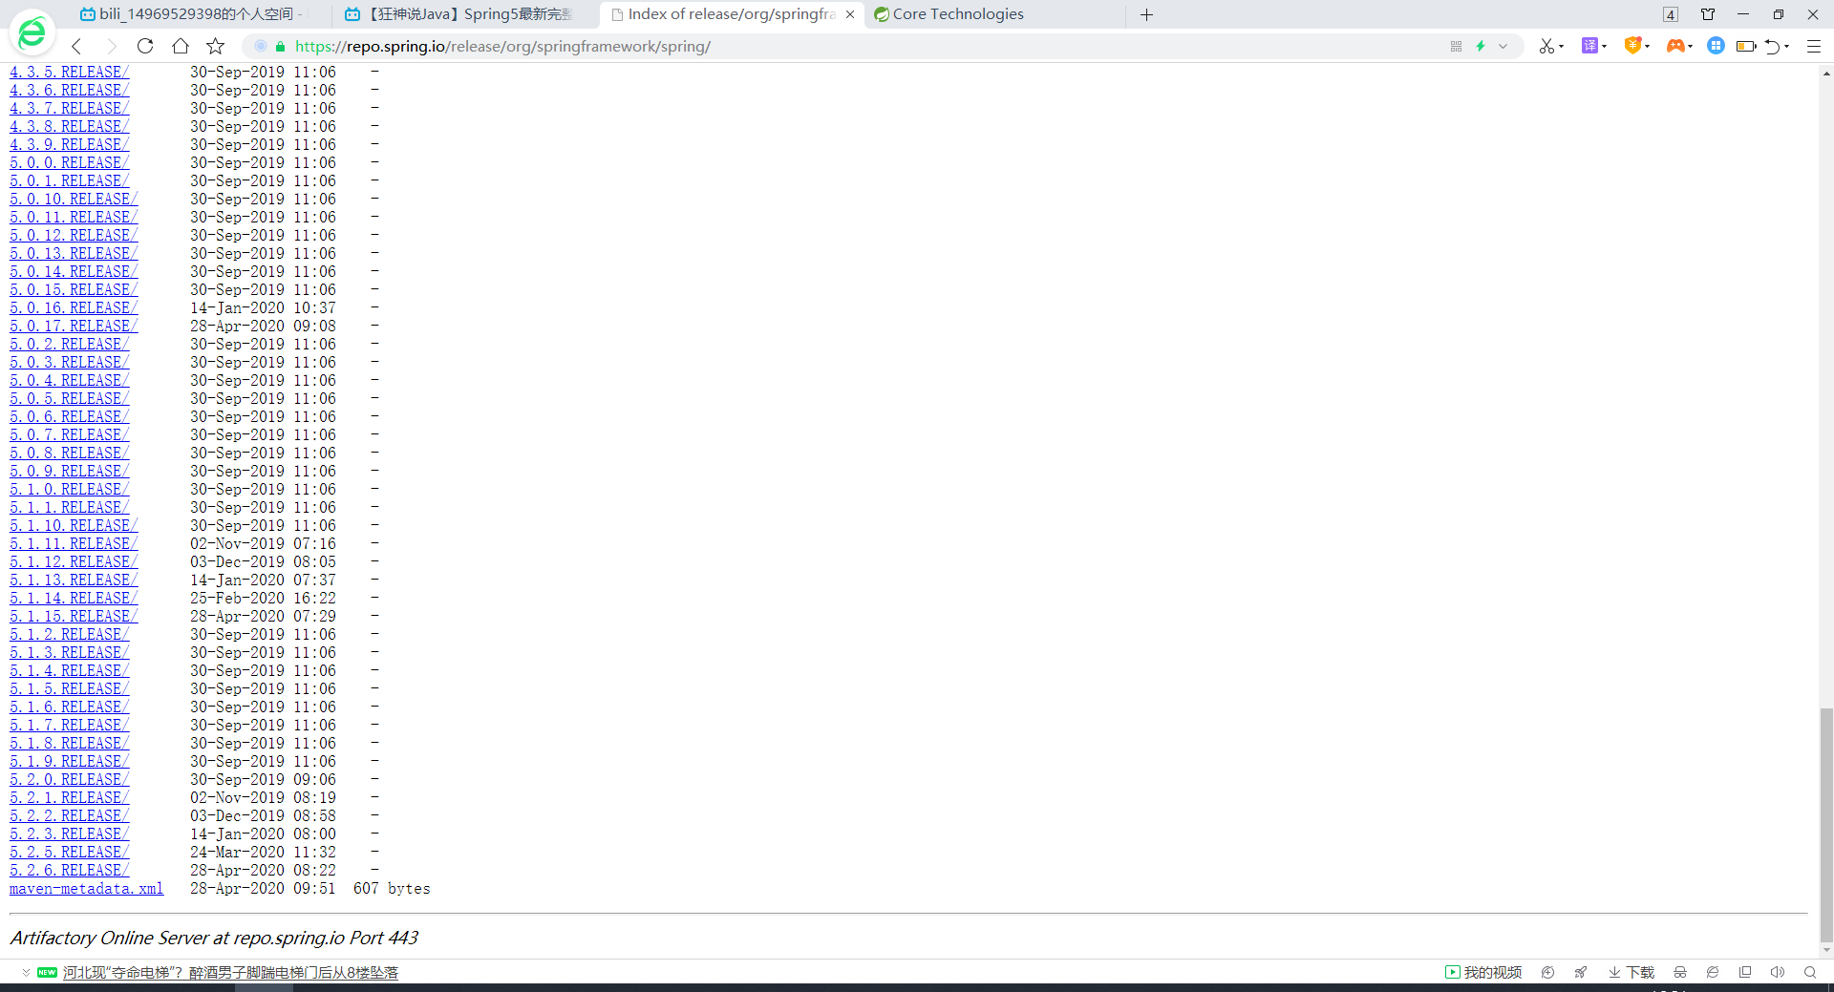Toggle the green lightning speed mode

point(1481,46)
